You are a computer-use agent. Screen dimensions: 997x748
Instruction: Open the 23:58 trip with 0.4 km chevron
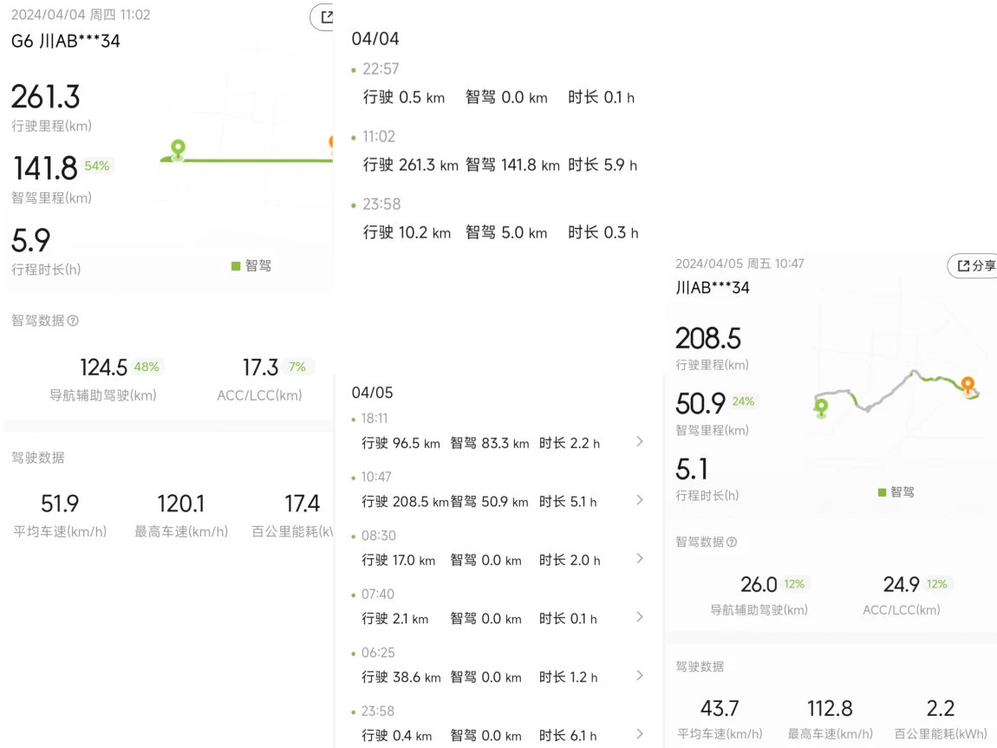coord(640,734)
